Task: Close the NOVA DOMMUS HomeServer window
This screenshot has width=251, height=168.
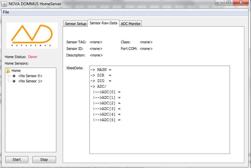Action: click(x=241, y=3)
